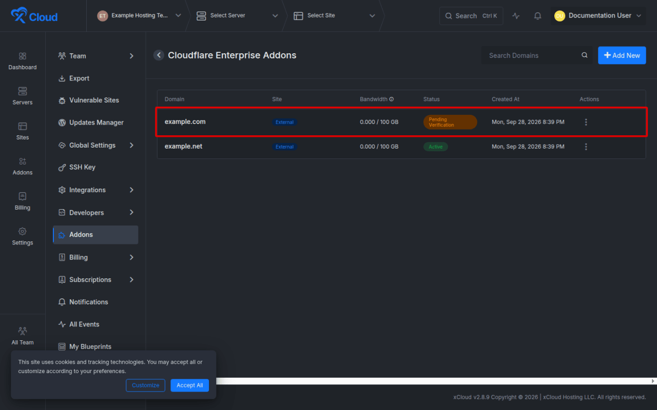Open actions menu for example.com row
This screenshot has height=410, width=657.
coord(586,122)
